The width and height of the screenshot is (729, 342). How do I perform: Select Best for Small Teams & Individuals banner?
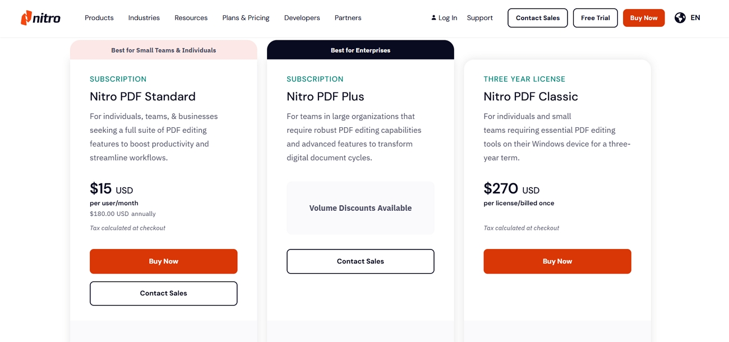tap(164, 50)
